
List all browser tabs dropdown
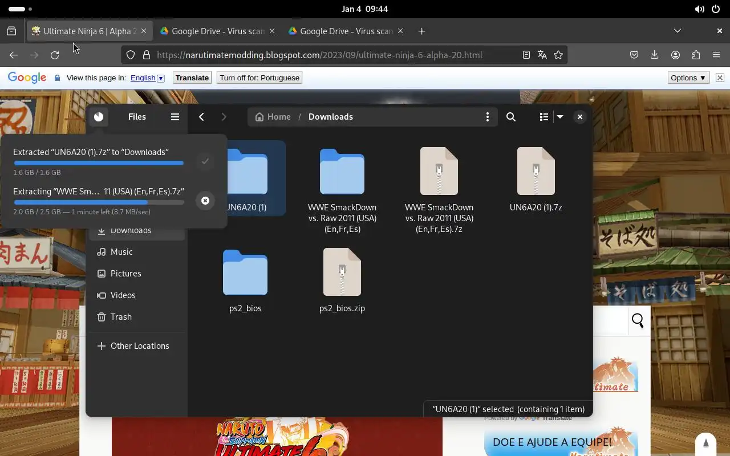[x=678, y=31]
